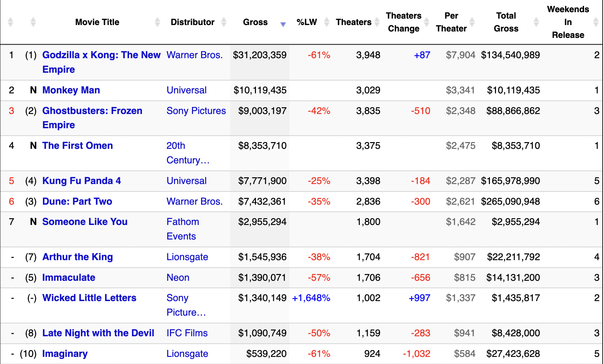Open Sony Pictures link in Ghostbusters row
This screenshot has width=604, height=364.
(196, 111)
